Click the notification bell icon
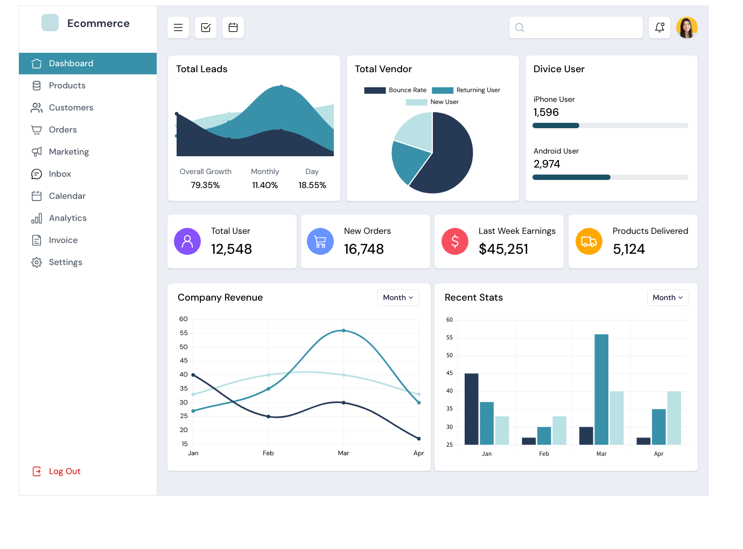Viewport: 743px width, 549px height. pyautogui.click(x=660, y=27)
